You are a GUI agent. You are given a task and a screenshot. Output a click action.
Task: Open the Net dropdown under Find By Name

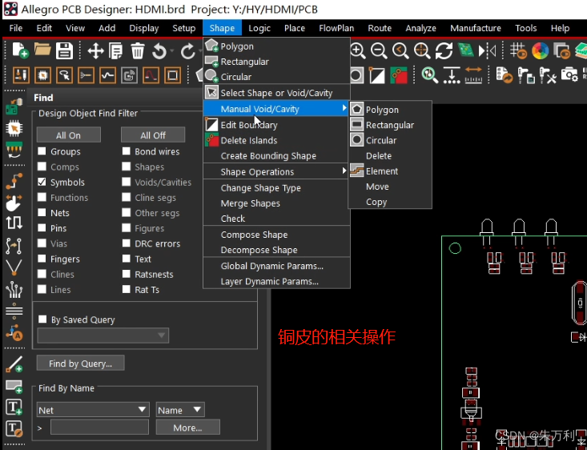pos(93,410)
